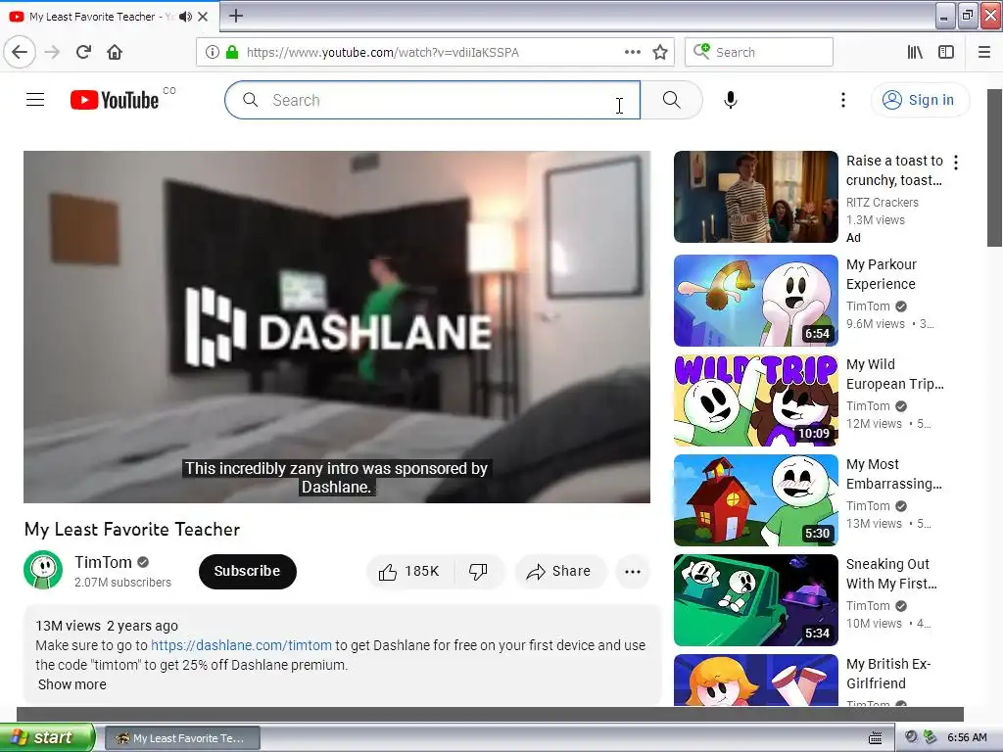The height and width of the screenshot is (752, 1003).
Task: Share this video
Action: [559, 571]
